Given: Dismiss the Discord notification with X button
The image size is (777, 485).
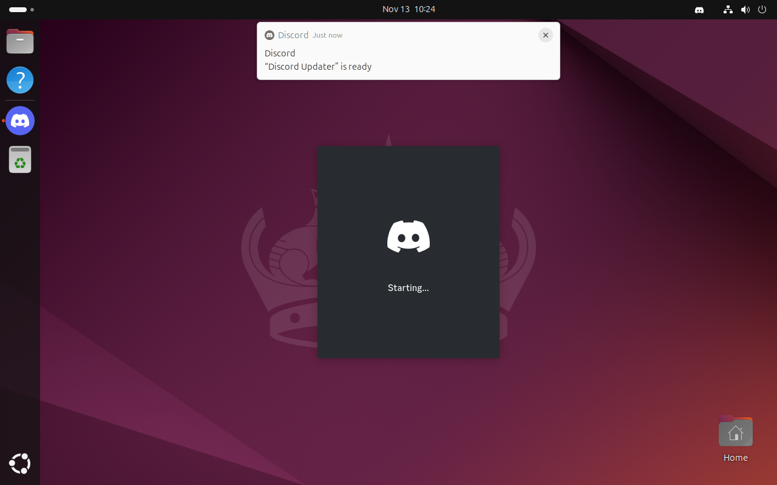Looking at the screenshot, I should pyautogui.click(x=546, y=35).
